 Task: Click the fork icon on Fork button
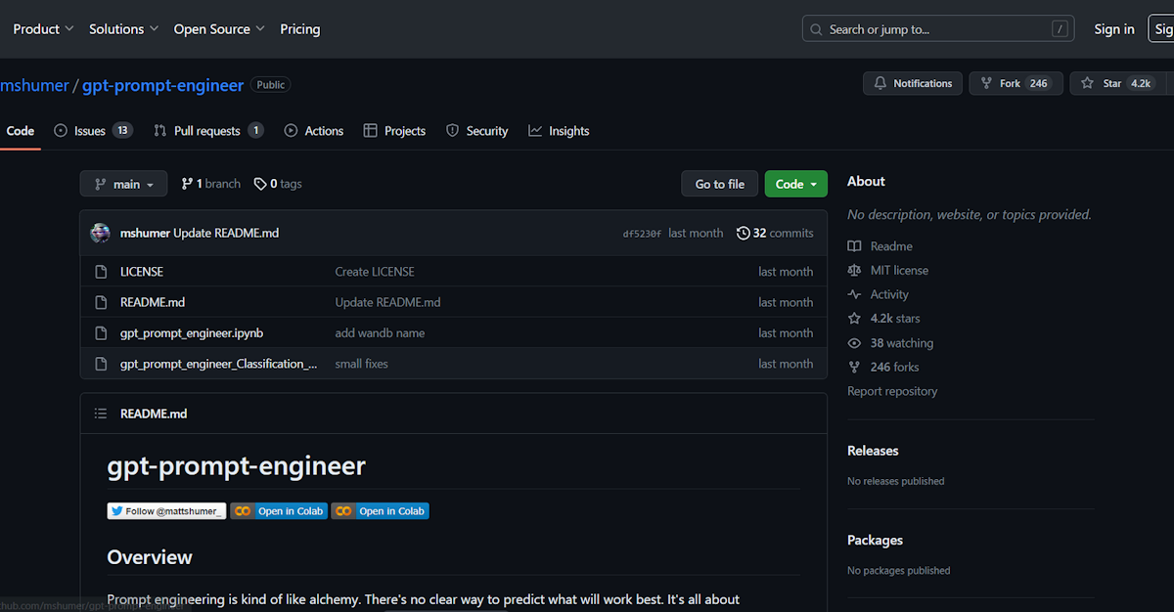tap(987, 84)
